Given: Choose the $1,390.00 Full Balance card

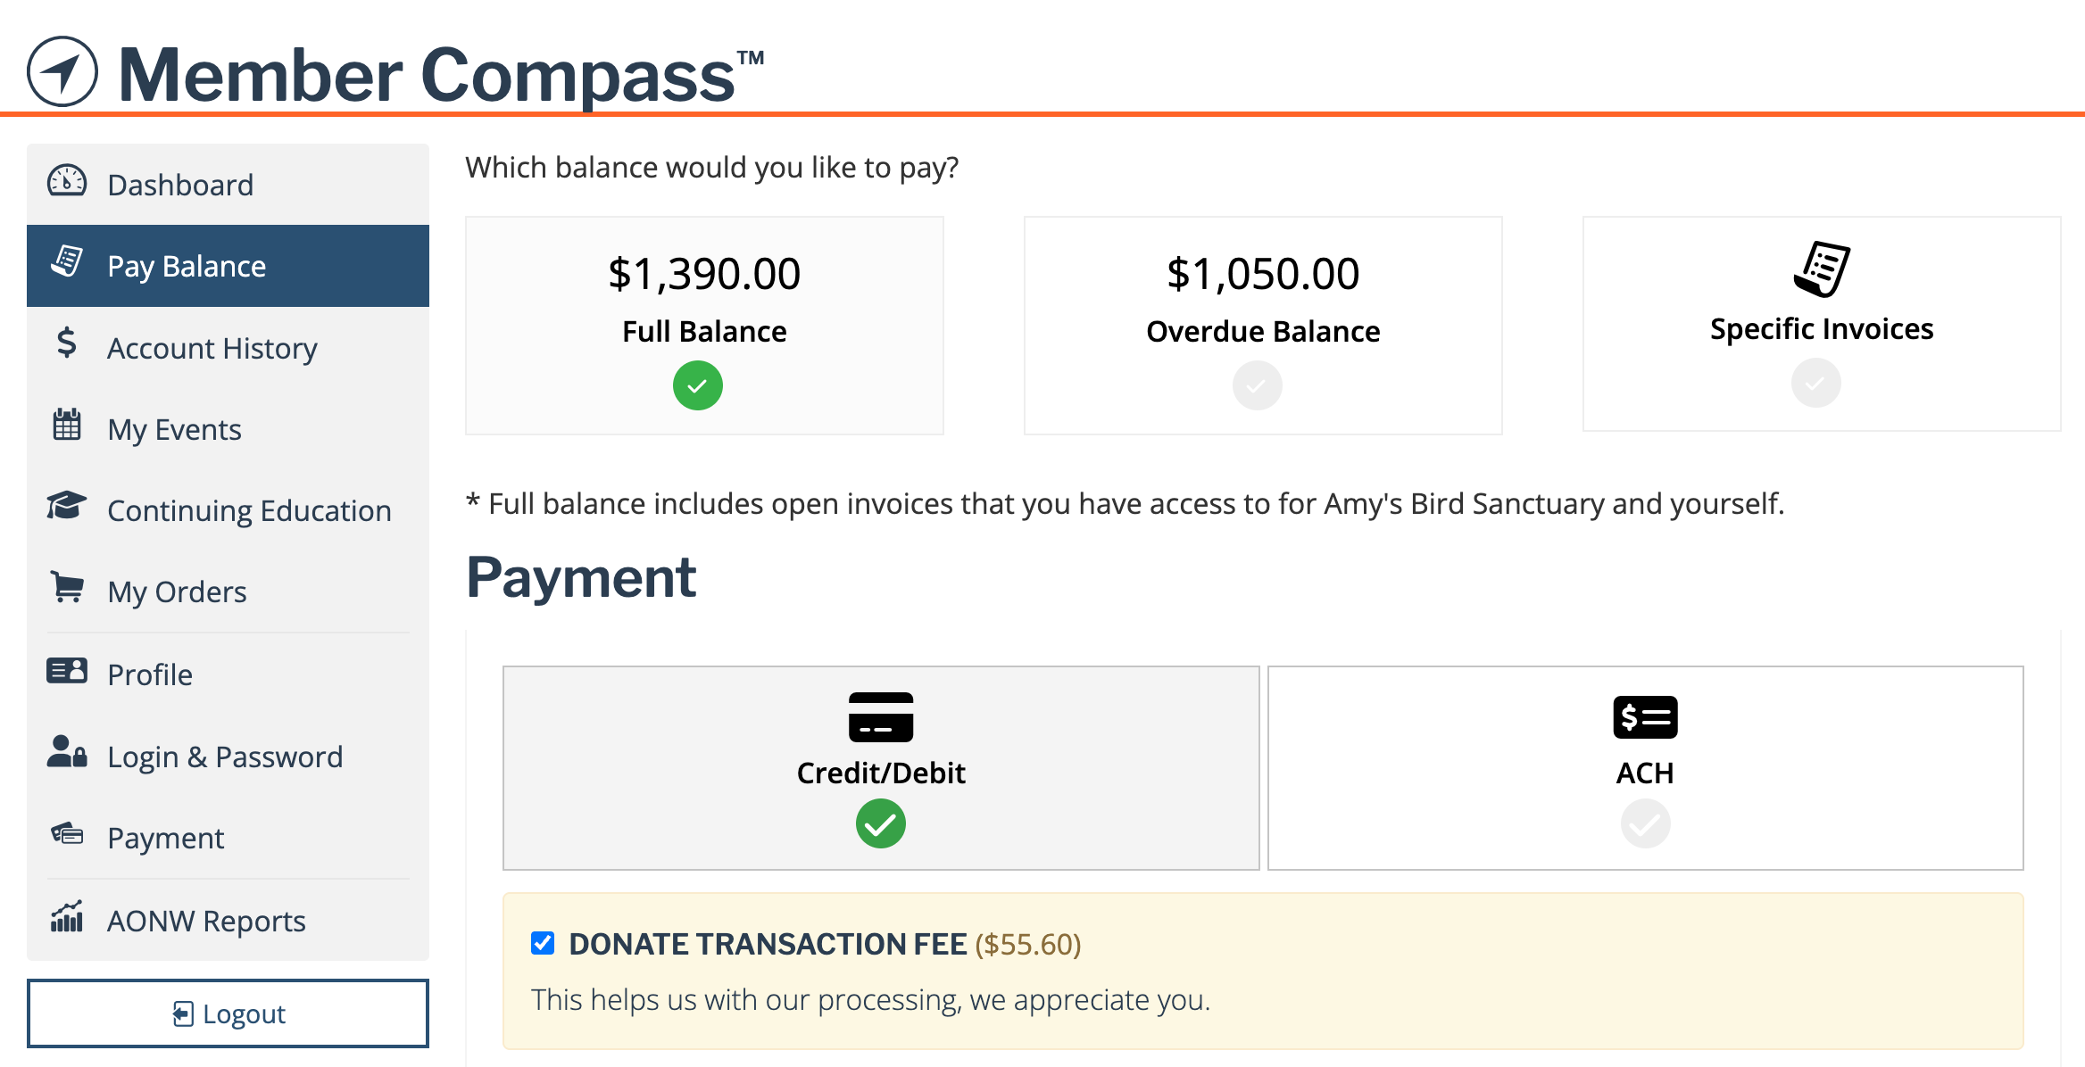Looking at the screenshot, I should click(704, 326).
